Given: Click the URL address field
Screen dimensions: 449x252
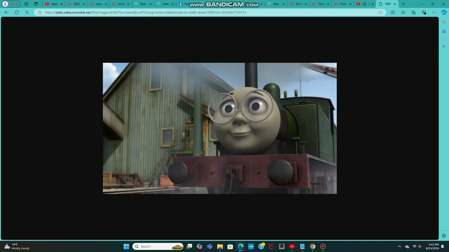Looking at the screenshot, I should (210, 12).
